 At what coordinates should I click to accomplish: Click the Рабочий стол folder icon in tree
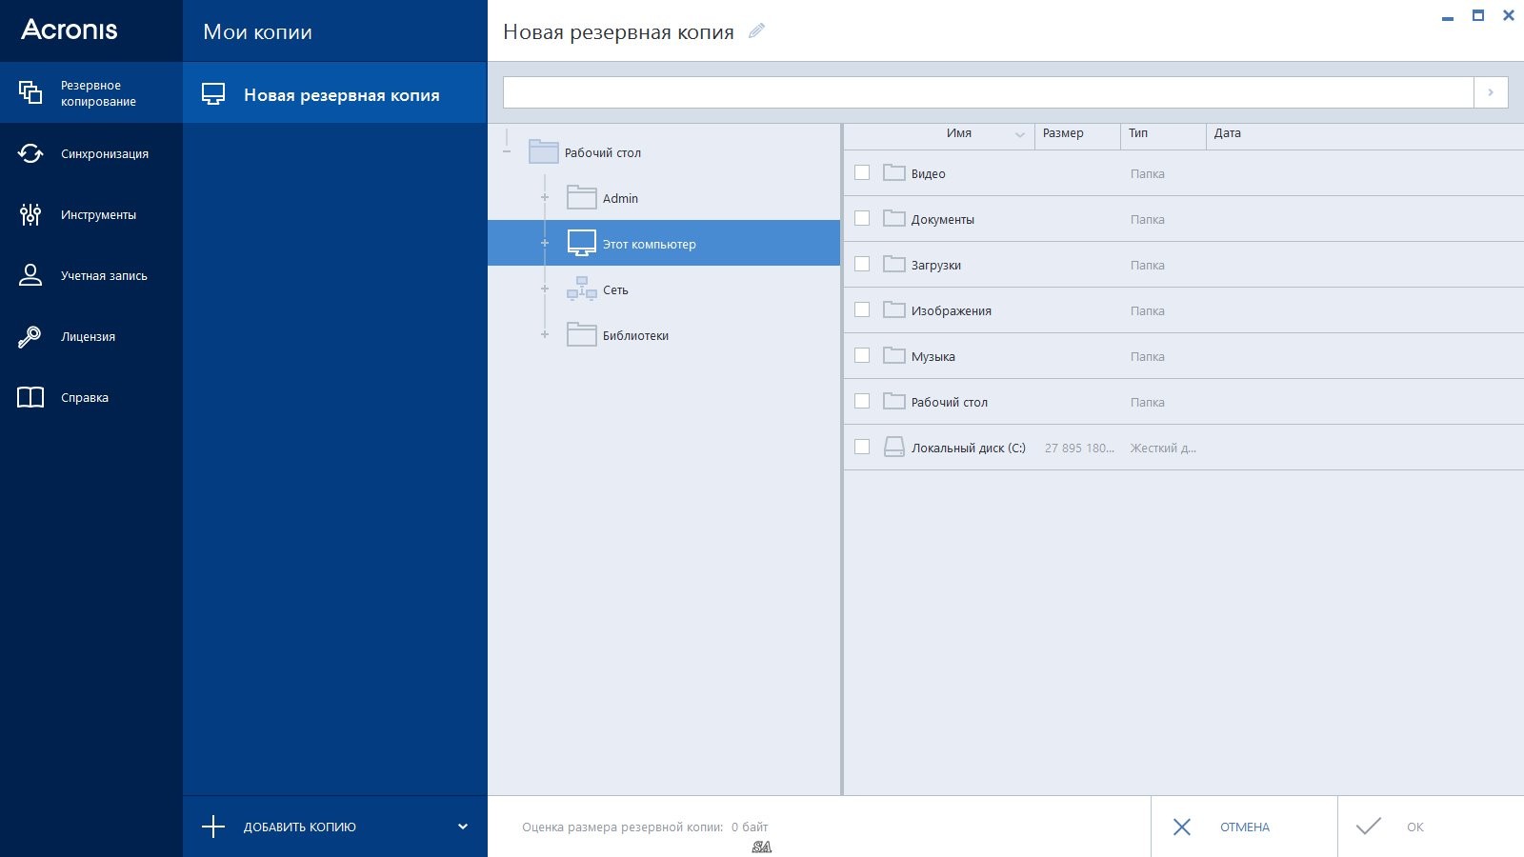[543, 151]
